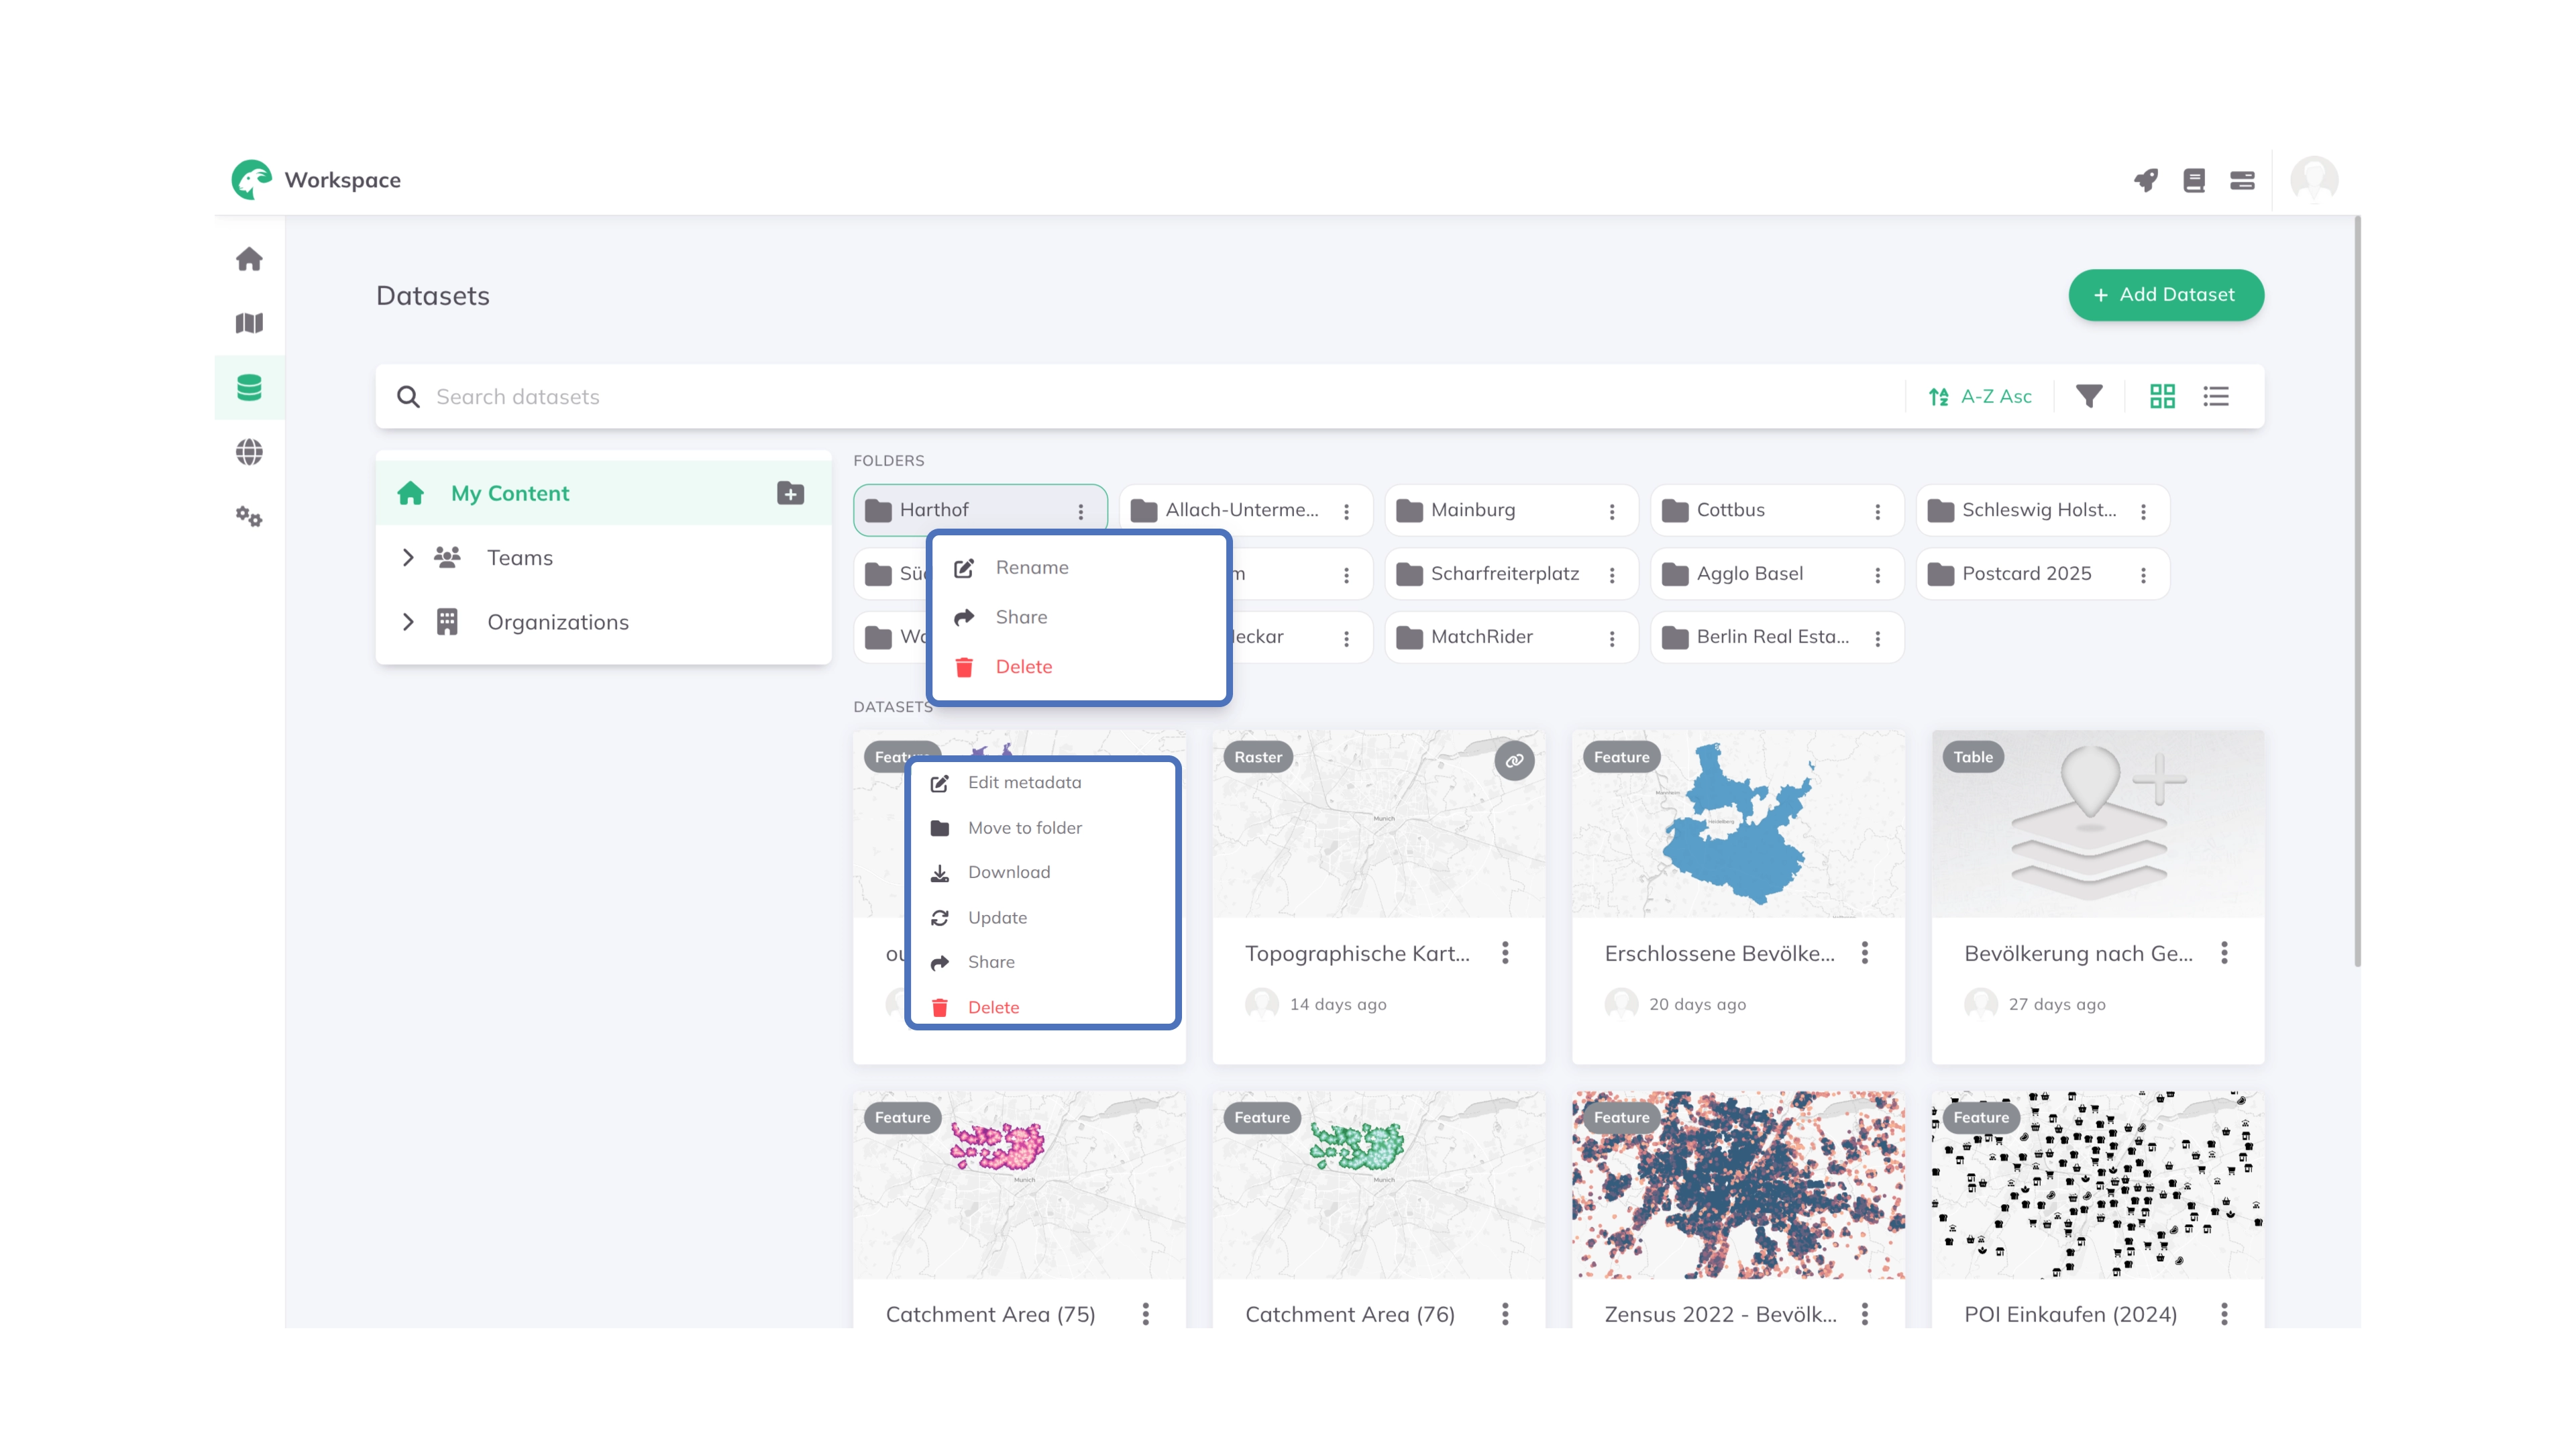The width and height of the screenshot is (2576, 1449).
Task: Open the Catchment Area (75) thumbnail
Action: point(1019,1185)
